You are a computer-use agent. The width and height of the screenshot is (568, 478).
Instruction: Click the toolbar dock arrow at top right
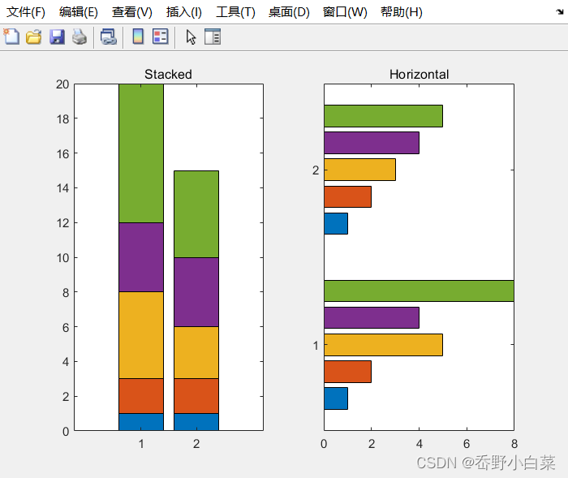tap(560, 11)
